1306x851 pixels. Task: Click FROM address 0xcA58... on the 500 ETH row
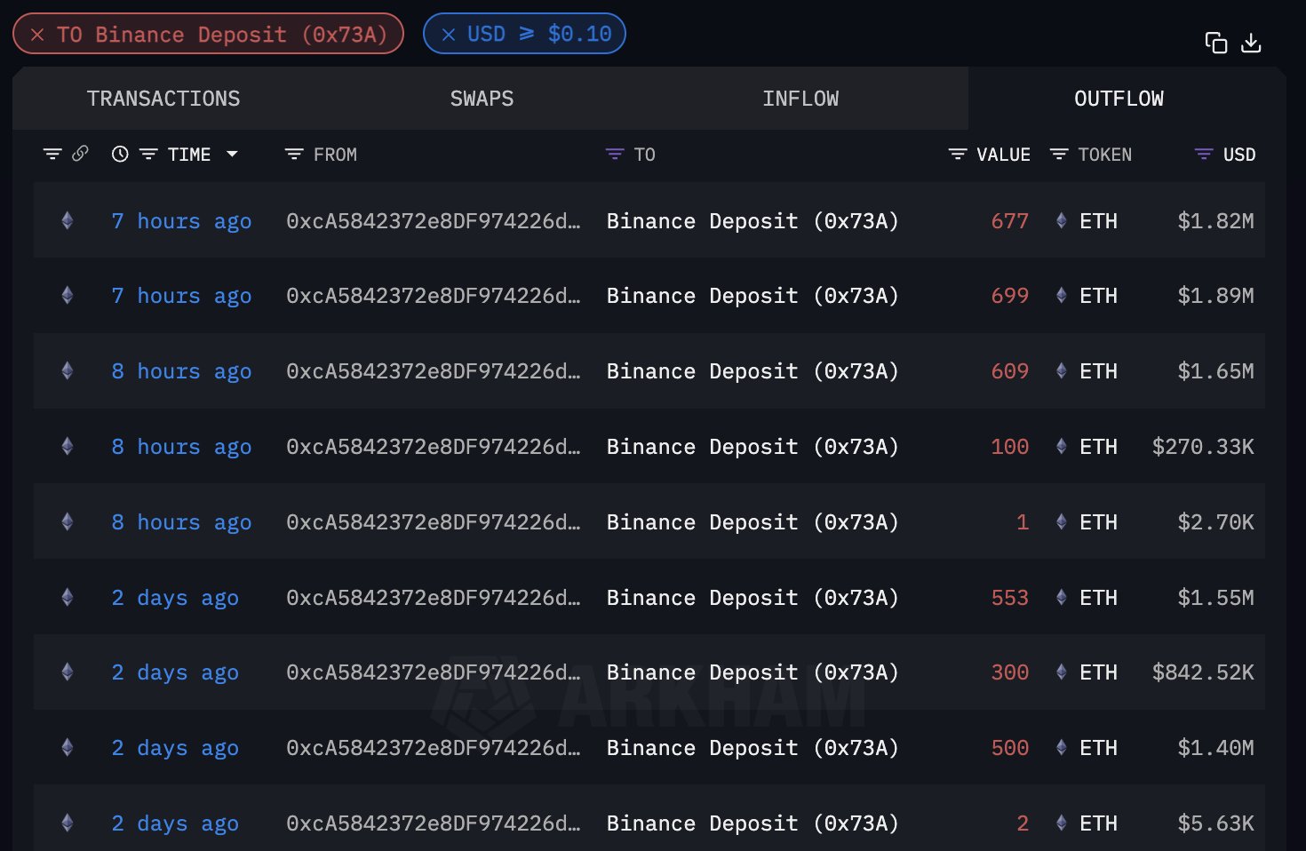pyautogui.click(x=434, y=748)
